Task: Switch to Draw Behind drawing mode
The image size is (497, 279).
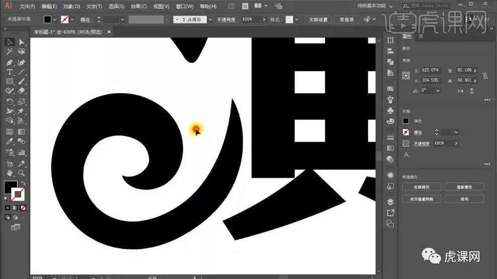Action: pos(15,218)
